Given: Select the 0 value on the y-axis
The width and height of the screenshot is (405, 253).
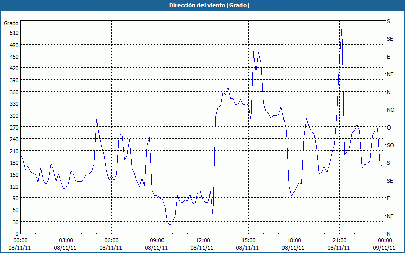Looking at the screenshot, I should [x=17, y=234].
